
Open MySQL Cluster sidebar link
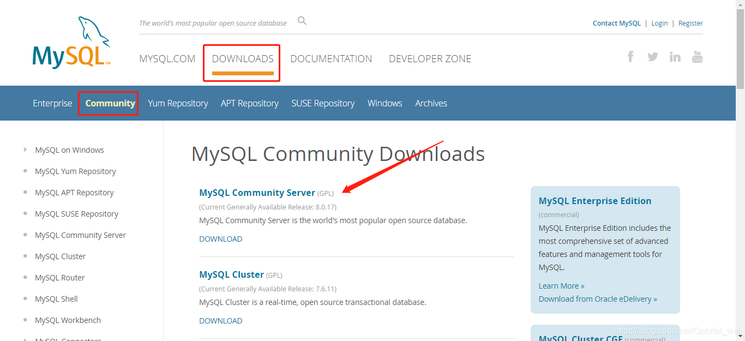[60, 256]
